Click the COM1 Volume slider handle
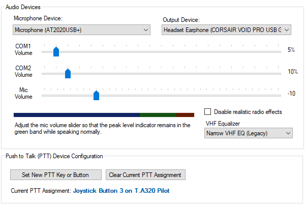 [x=56, y=51]
